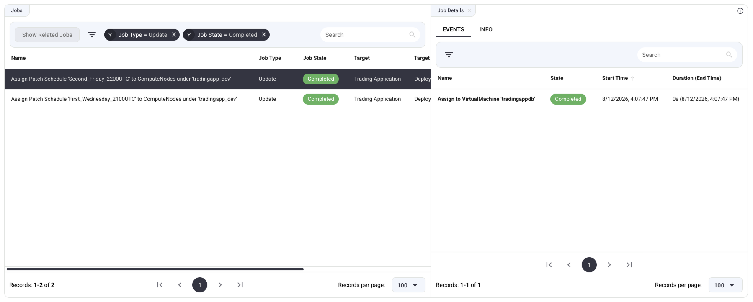Close the Job Details tab
Screen dimensions: 753x302
(469, 10)
